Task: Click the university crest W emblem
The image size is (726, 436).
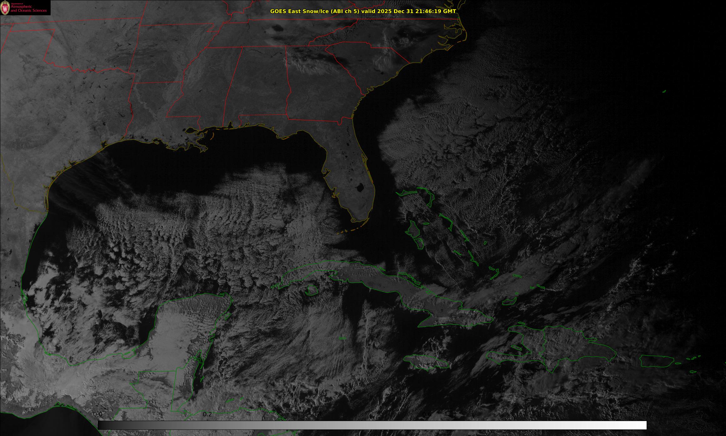Action: (x=5, y=8)
